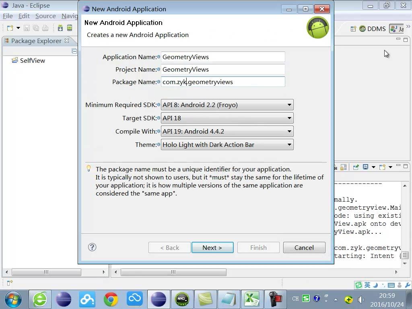Click the info icon beside Application Name
Viewport: 412px width, 309px height.
point(159,57)
